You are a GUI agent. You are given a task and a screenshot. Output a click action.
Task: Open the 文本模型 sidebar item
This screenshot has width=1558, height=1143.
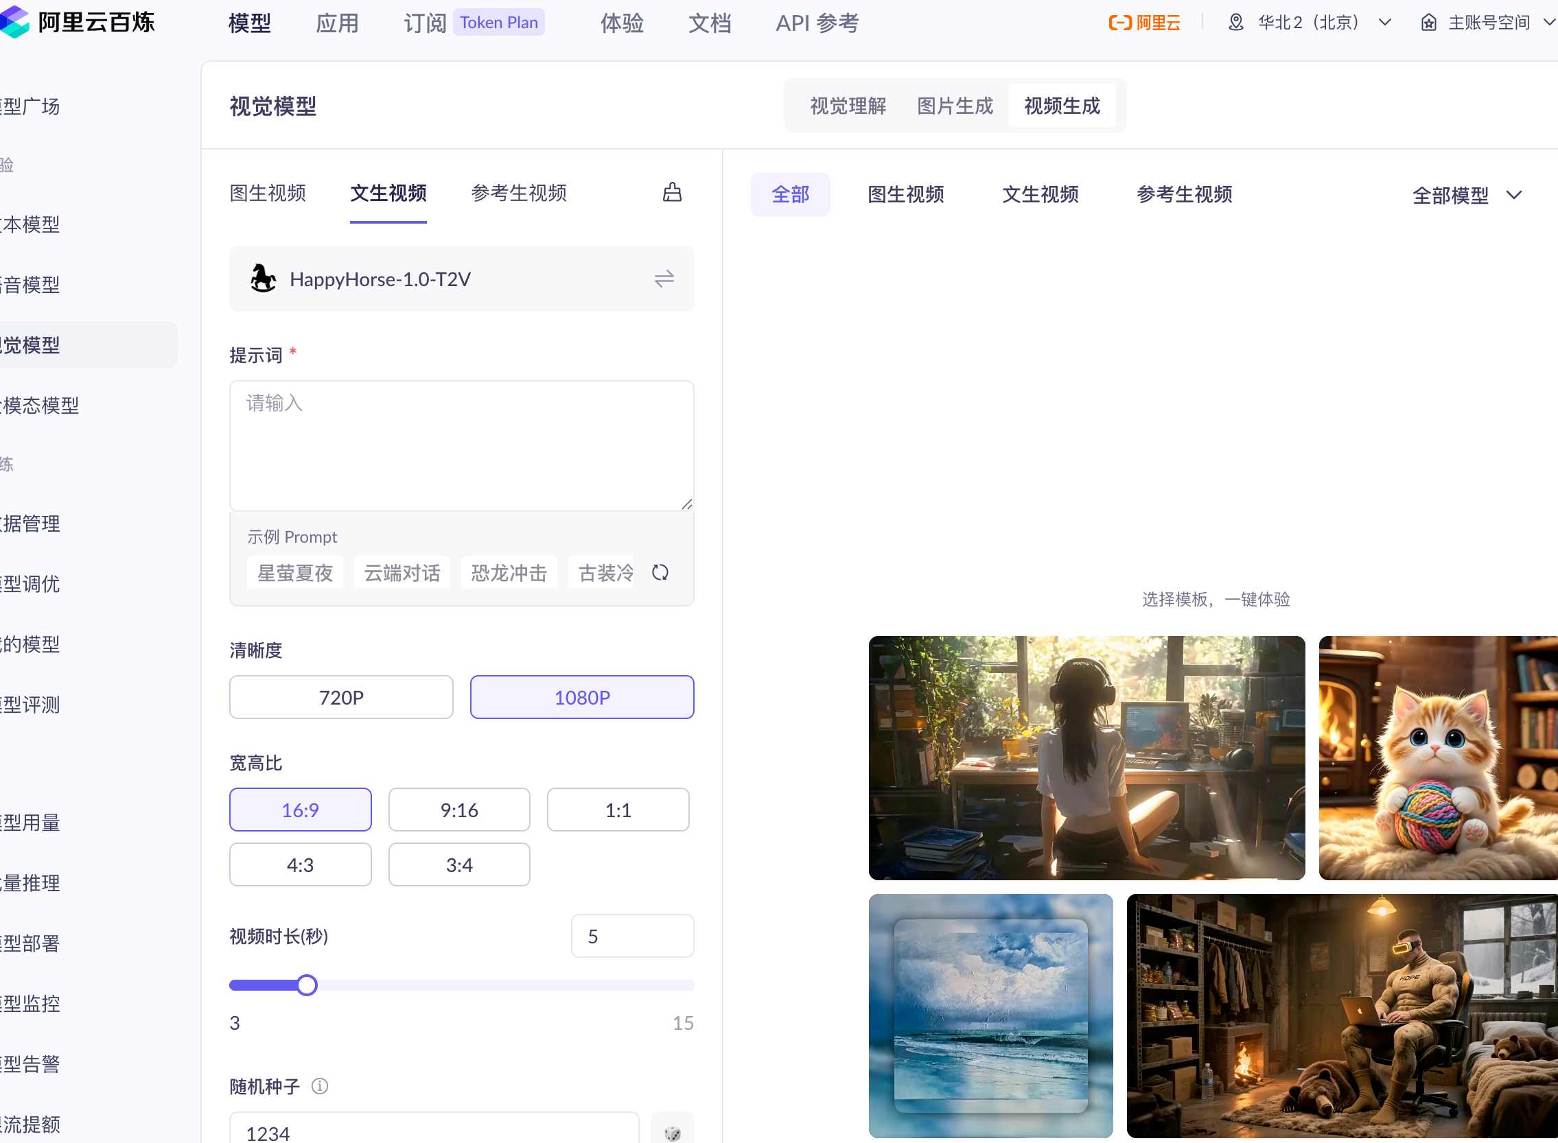(30, 224)
